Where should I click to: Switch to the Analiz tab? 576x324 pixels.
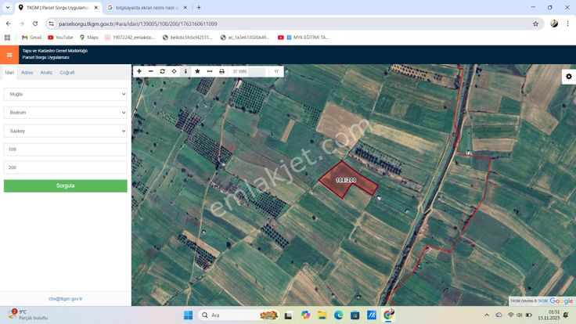(x=46, y=72)
